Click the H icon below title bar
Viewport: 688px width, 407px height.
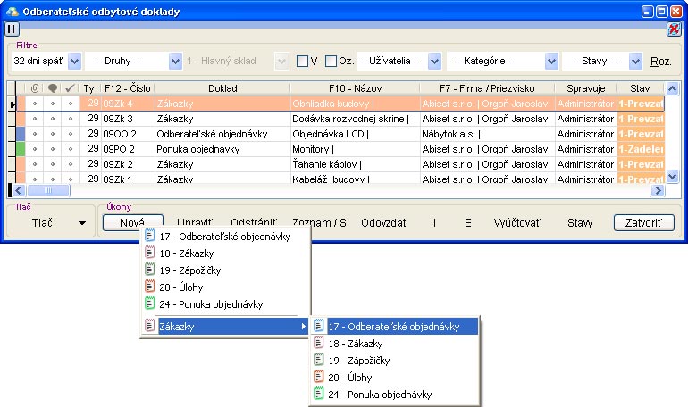coord(11,29)
